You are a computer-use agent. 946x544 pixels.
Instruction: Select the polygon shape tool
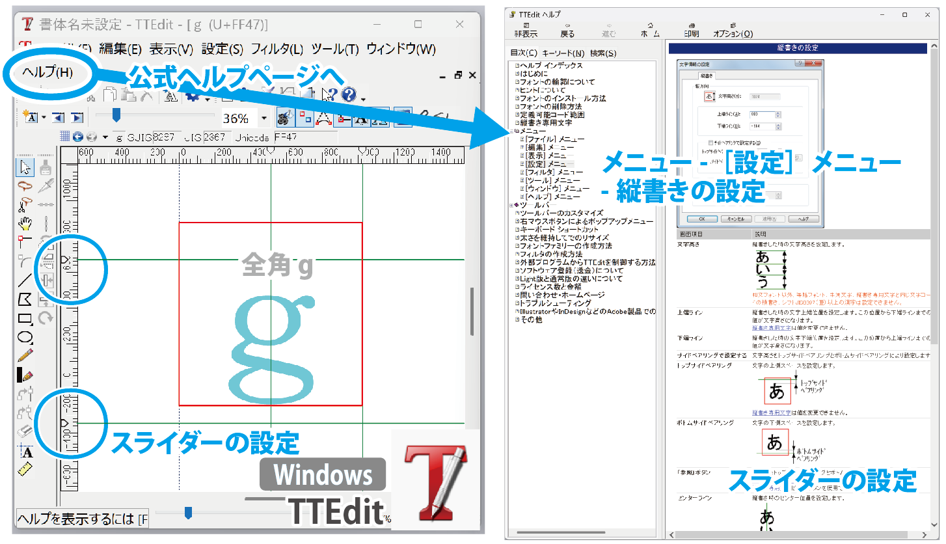click(25, 299)
